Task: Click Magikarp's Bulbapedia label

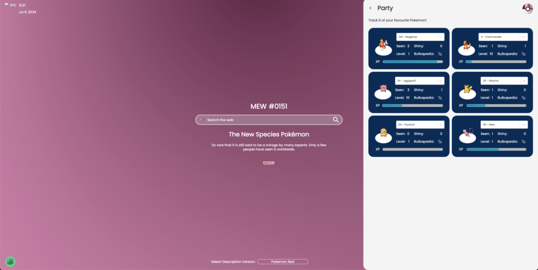Action: pyautogui.click(x=425, y=54)
